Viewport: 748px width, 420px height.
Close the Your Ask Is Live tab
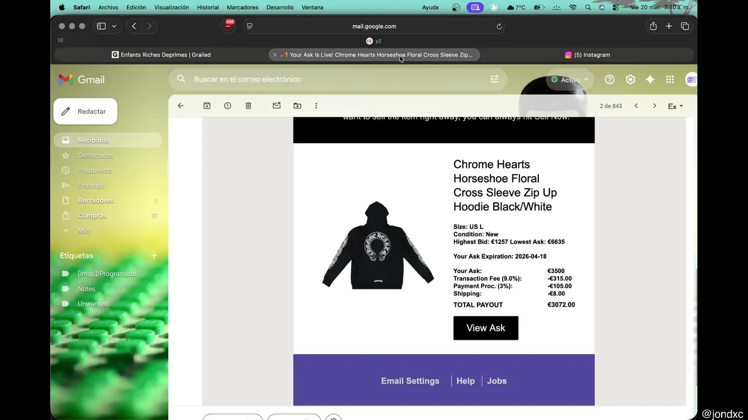coord(275,55)
